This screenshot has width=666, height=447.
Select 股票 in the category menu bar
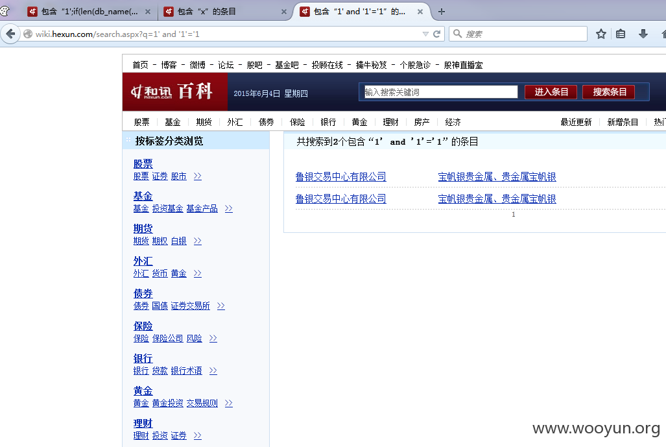click(141, 123)
